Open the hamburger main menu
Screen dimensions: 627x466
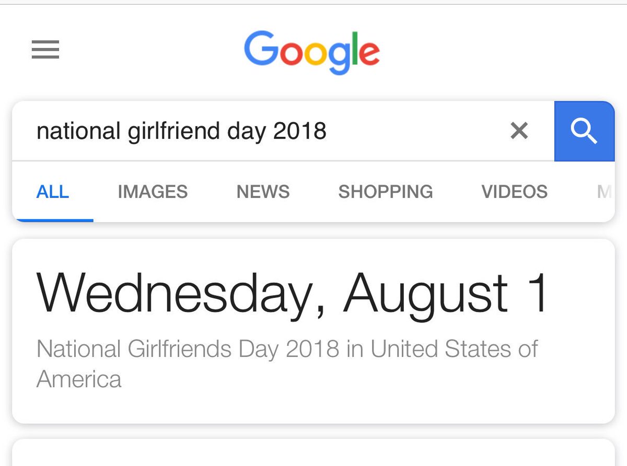coord(45,50)
